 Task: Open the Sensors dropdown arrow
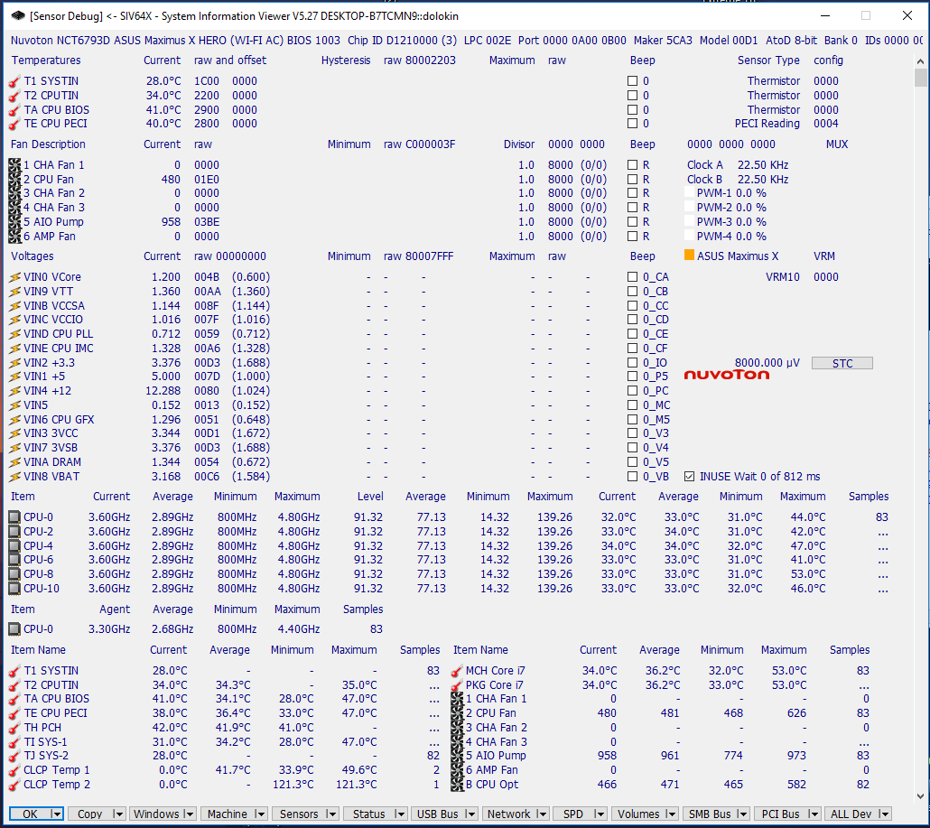[331, 814]
